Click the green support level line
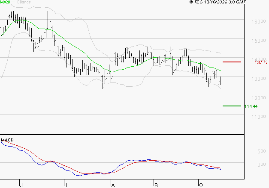Screen dimensions: 269x188 232,106
